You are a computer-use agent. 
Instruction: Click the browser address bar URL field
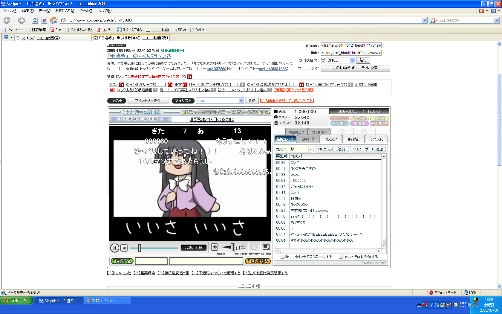[242, 20]
